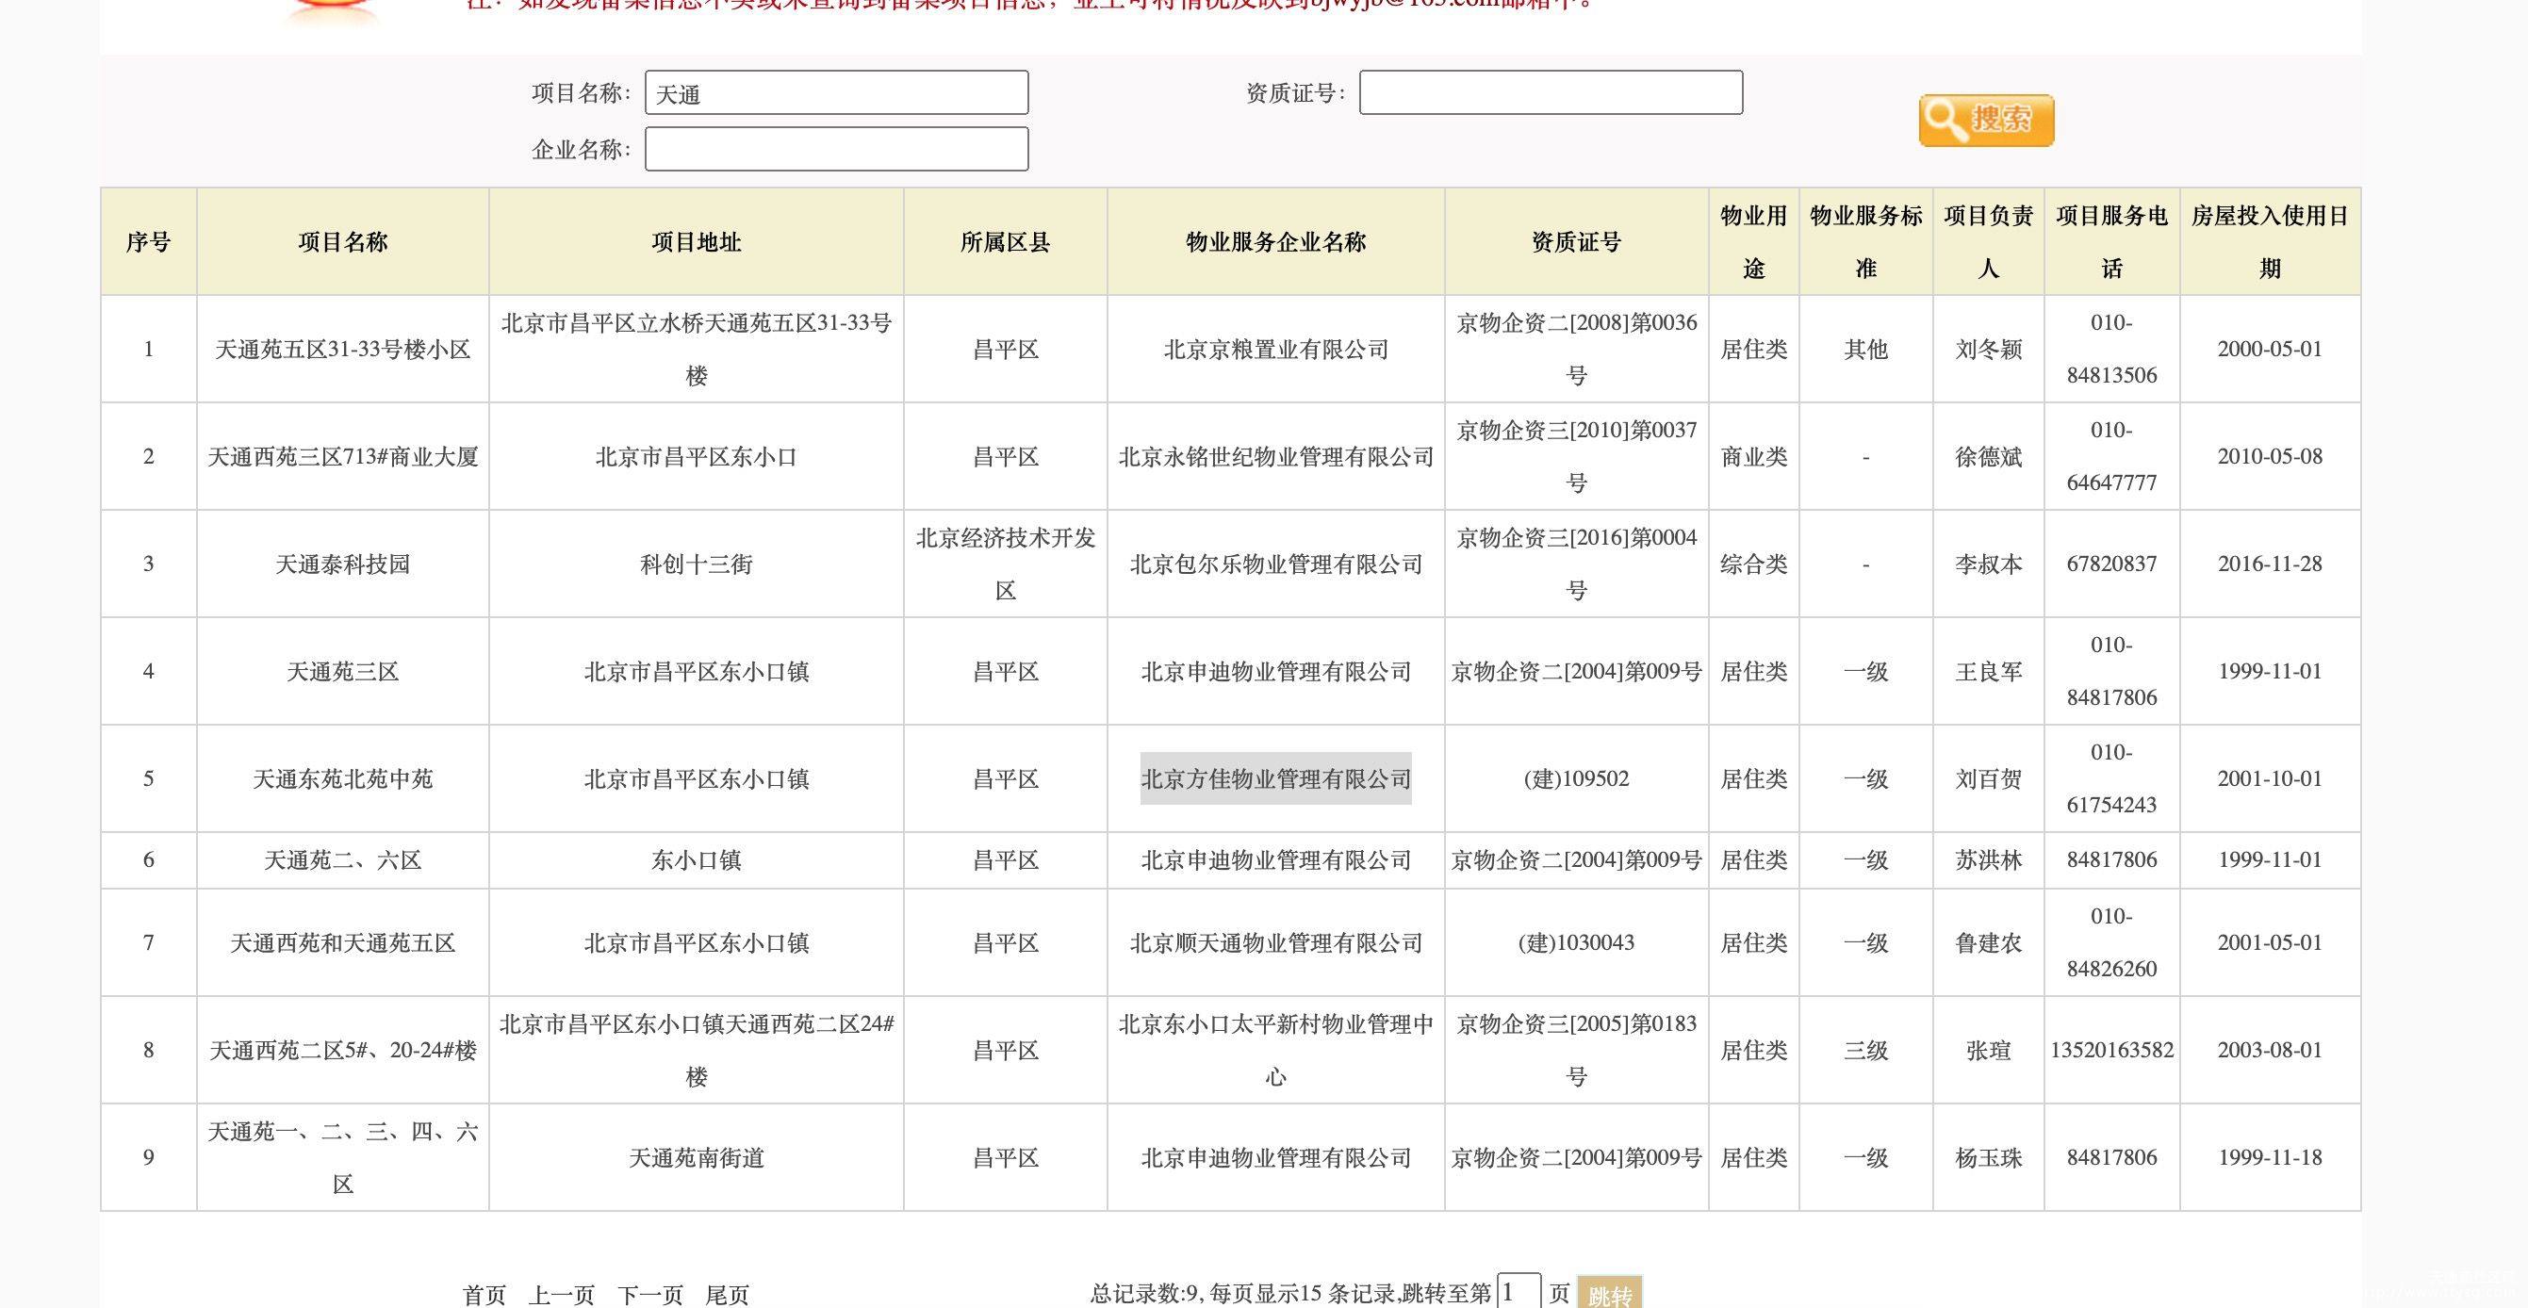The width and height of the screenshot is (2528, 1308).
Task: Click 北京京粮置业有限公司 company cell
Action: pos(1275,350)
